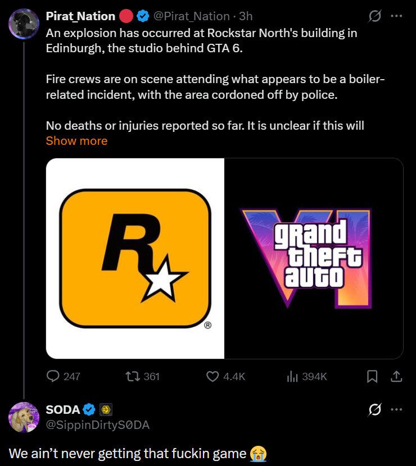The image size is (416, 466).
Task: Click the @Pirat_Nation handle
Action: (192, 16)
